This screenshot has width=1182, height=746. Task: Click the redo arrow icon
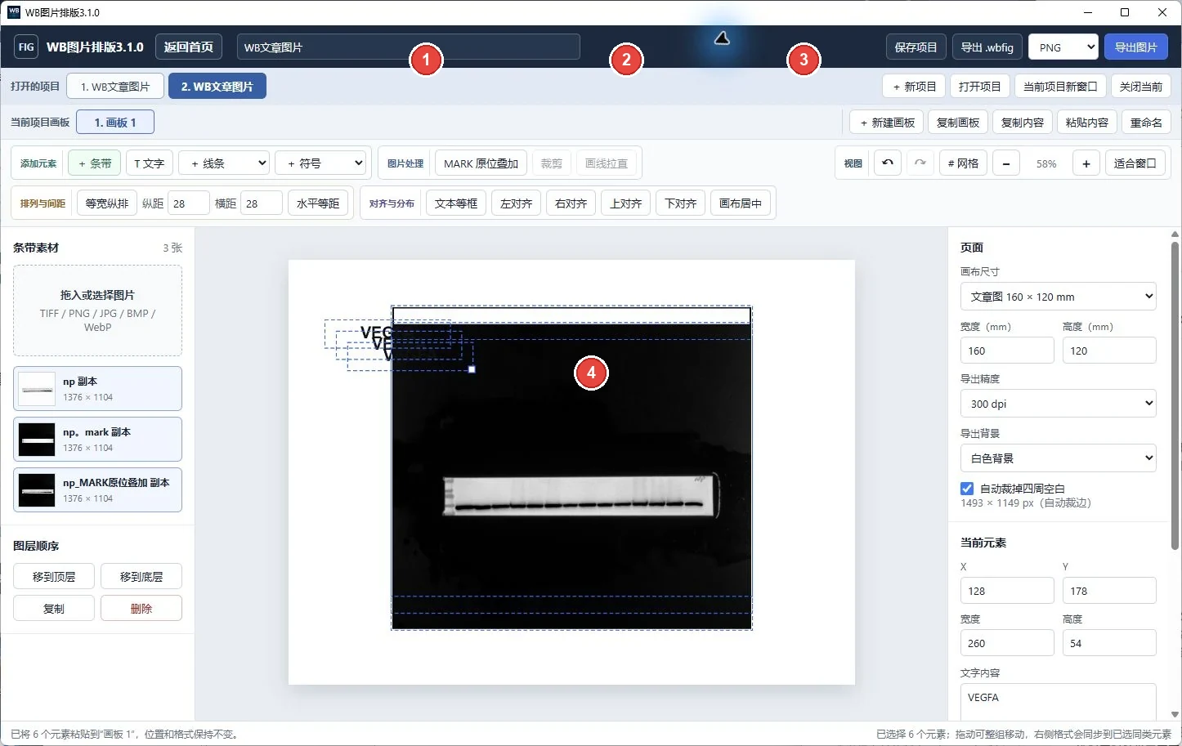pos(920,163)
